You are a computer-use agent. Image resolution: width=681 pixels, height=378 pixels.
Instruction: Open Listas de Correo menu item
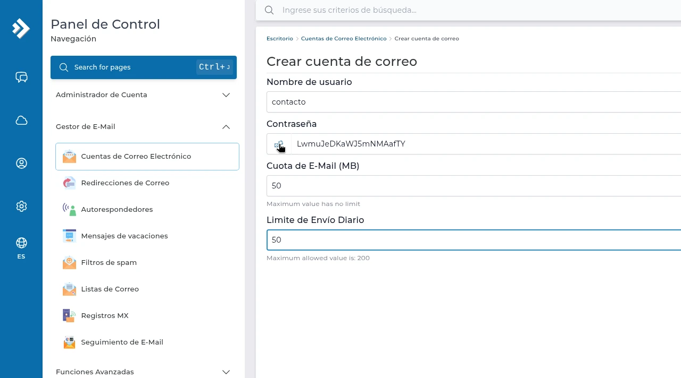coord(147,289)
